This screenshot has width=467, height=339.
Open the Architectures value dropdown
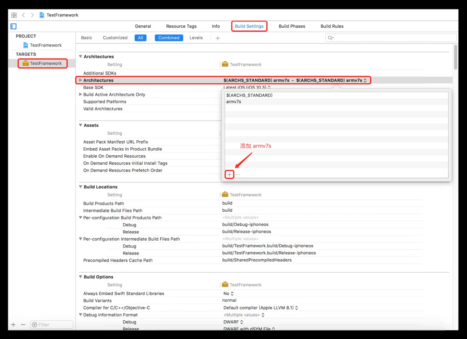pos(365,80)
